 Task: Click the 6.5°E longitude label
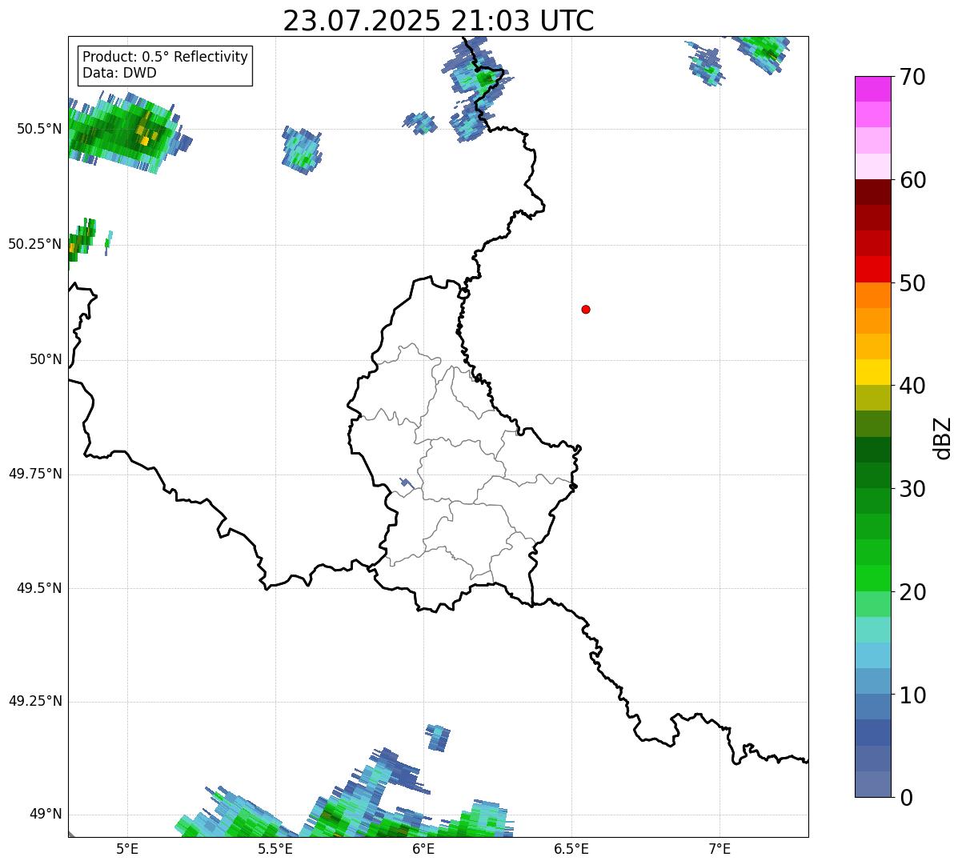pos(571,849)
